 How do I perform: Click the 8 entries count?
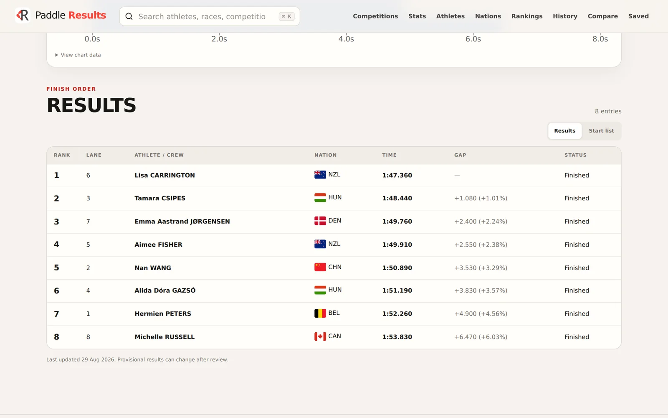click(608, 111)
